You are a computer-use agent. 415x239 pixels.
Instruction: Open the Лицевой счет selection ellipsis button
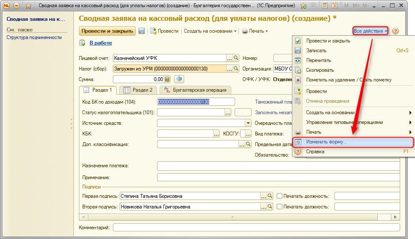[229, 58]
